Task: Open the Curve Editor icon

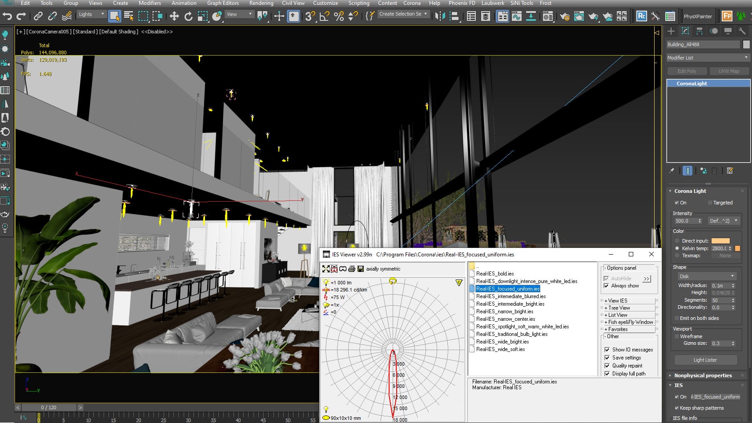Action: (x=516, y=16)
